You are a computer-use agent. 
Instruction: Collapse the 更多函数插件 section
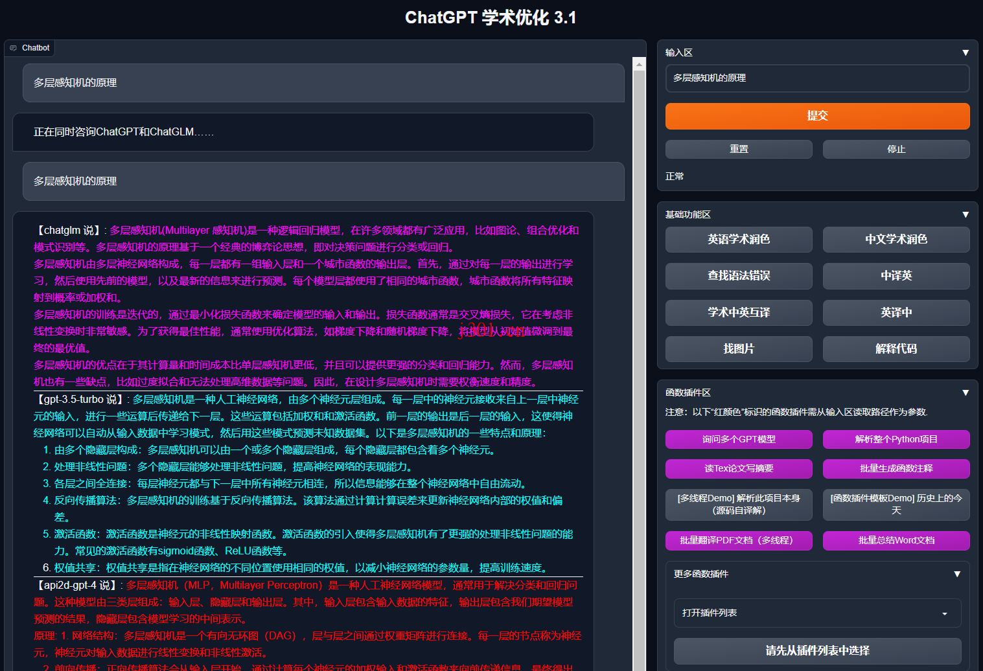[x=957, y=574]
